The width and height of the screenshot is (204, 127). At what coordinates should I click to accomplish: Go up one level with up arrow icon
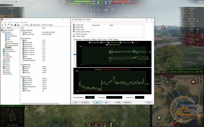click(x=9, y=25)
